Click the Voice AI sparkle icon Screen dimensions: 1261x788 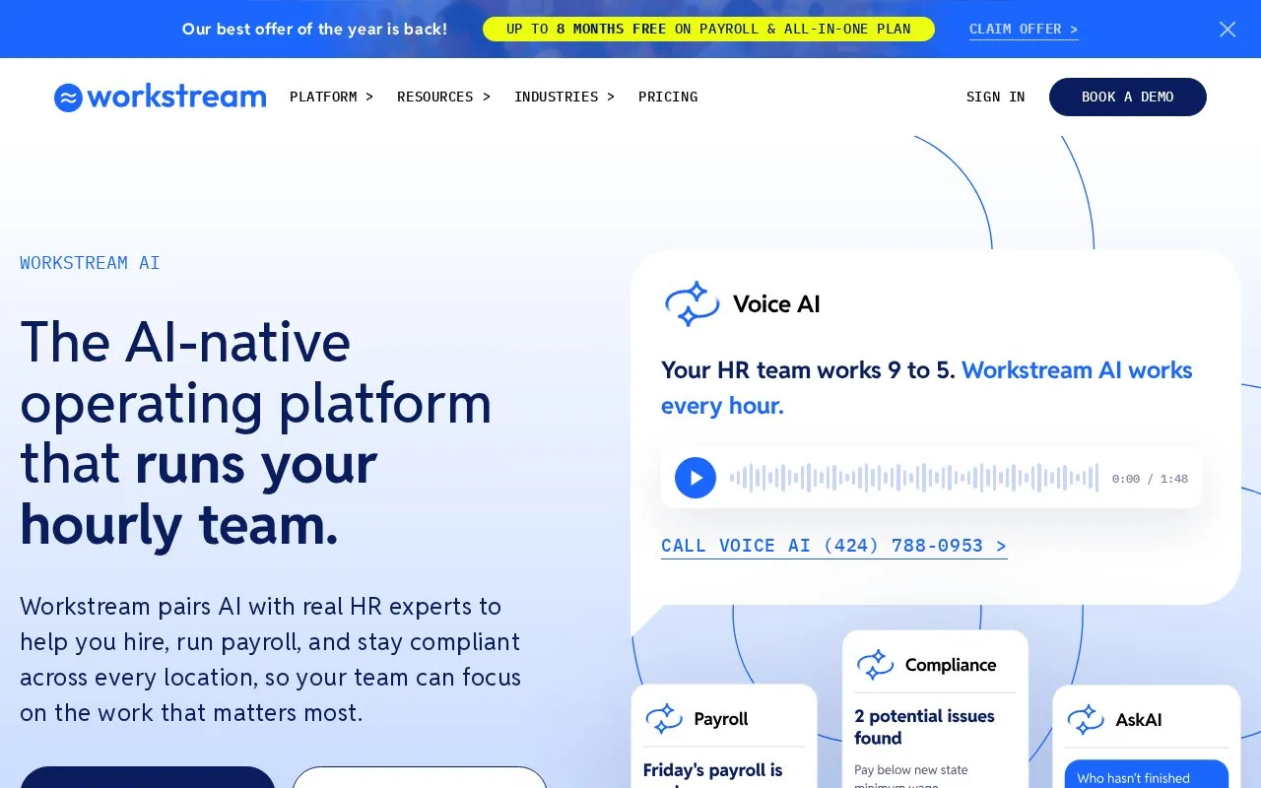pos(692,303)
